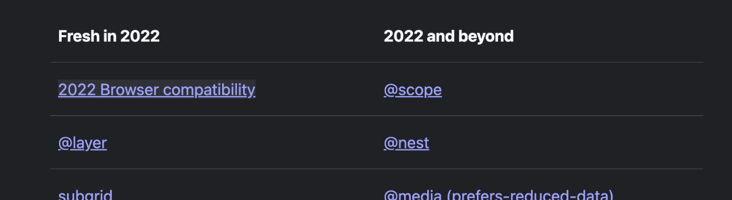Open the 2022 Browser compatibility link
Viewport: 732px width, 200px height.
pos(157,90)
